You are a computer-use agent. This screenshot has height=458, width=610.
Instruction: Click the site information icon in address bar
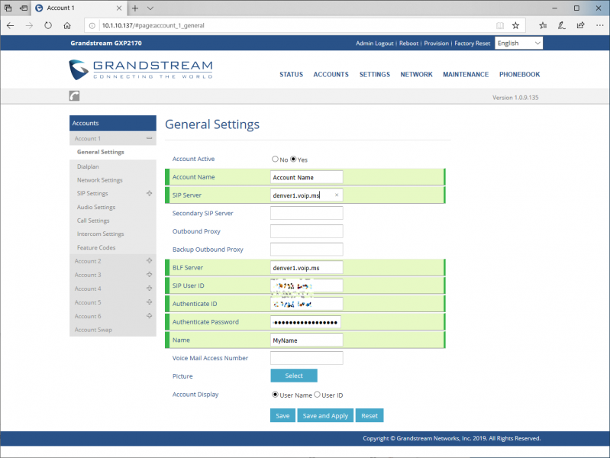(x=92, y=26)
